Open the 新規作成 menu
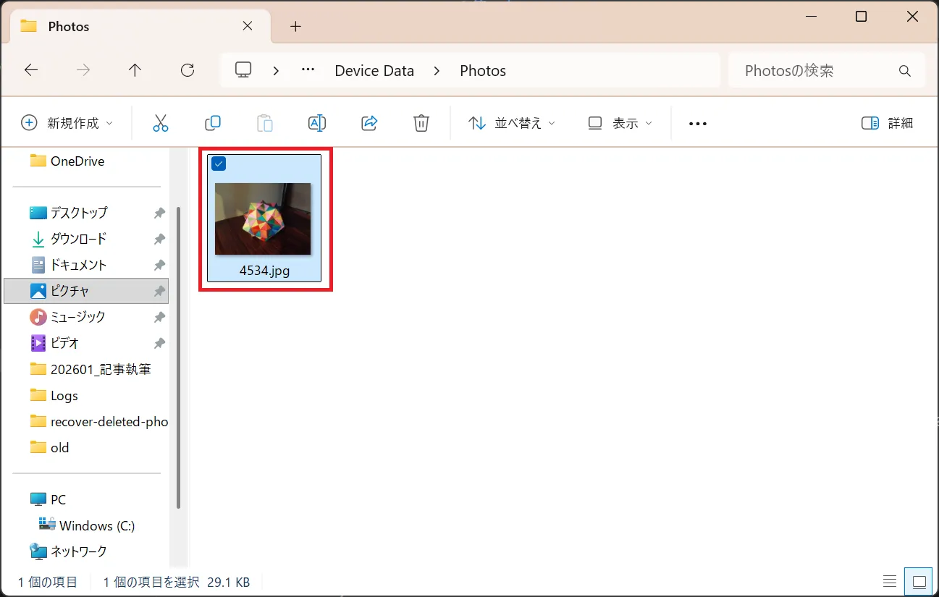 click(67, 122)
